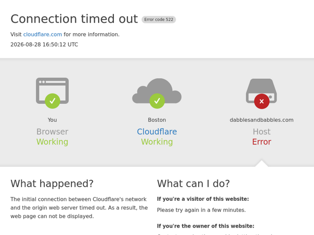The height and width of the screenshot is (235, 314).
Task: Click the dabblesandbabbles.com host label
Action: point(262,120)
